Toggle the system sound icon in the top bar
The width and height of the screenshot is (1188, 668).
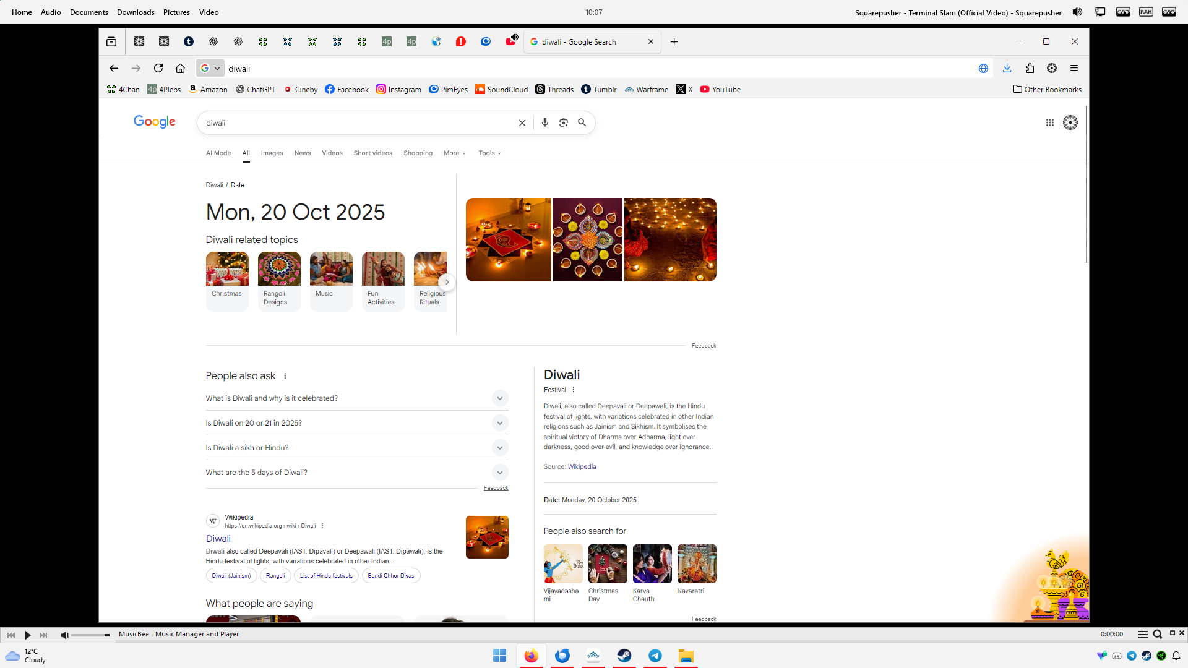pos(1077,12)
